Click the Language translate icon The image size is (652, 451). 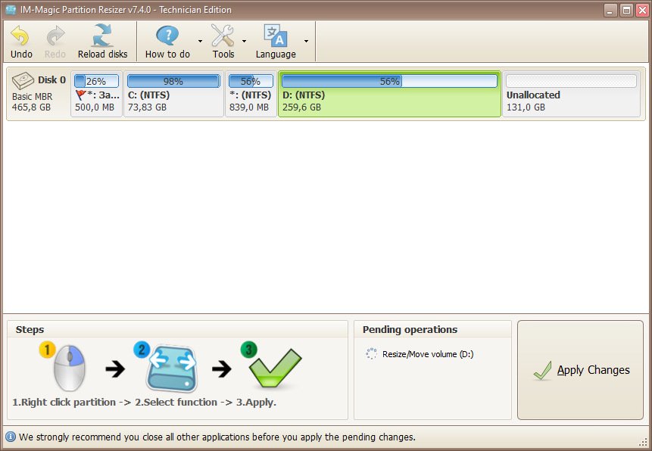(275, 36)
